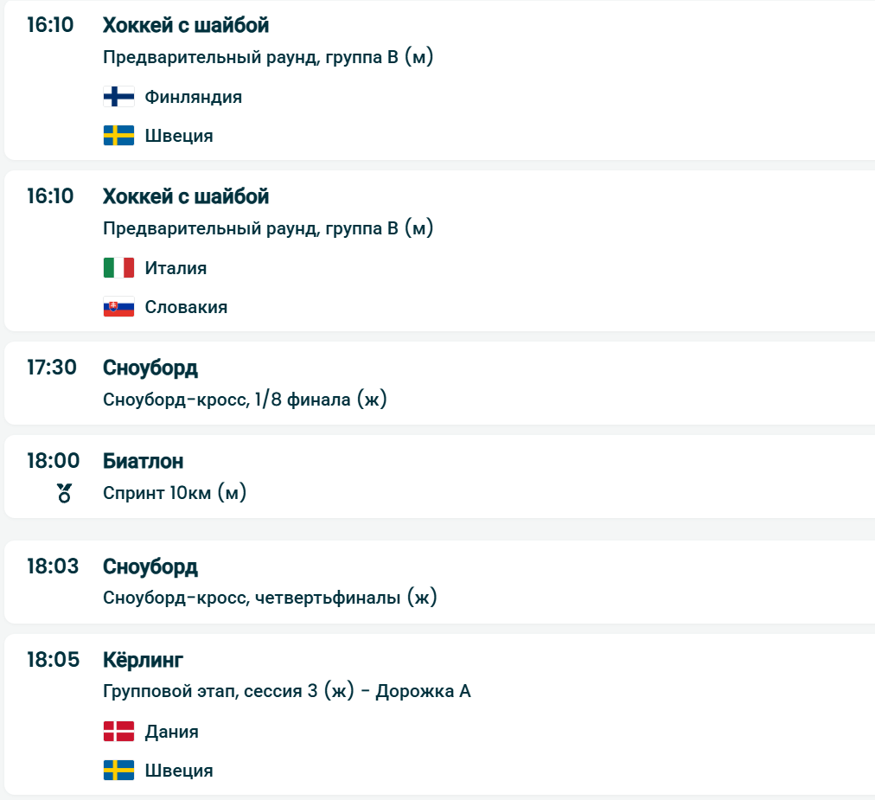
Task: Open the Сноуборд title at 18:03
Action: click(x=150, y=566)
